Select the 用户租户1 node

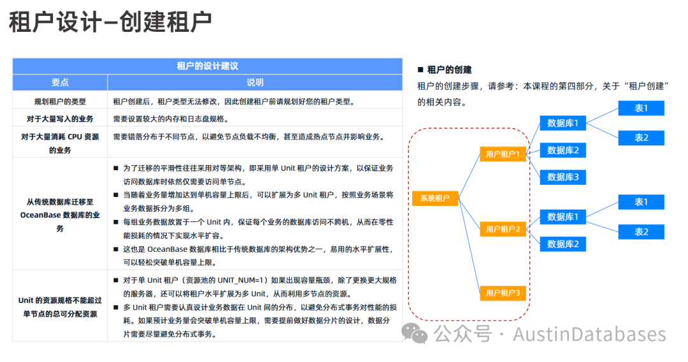(x=503, y=154)
